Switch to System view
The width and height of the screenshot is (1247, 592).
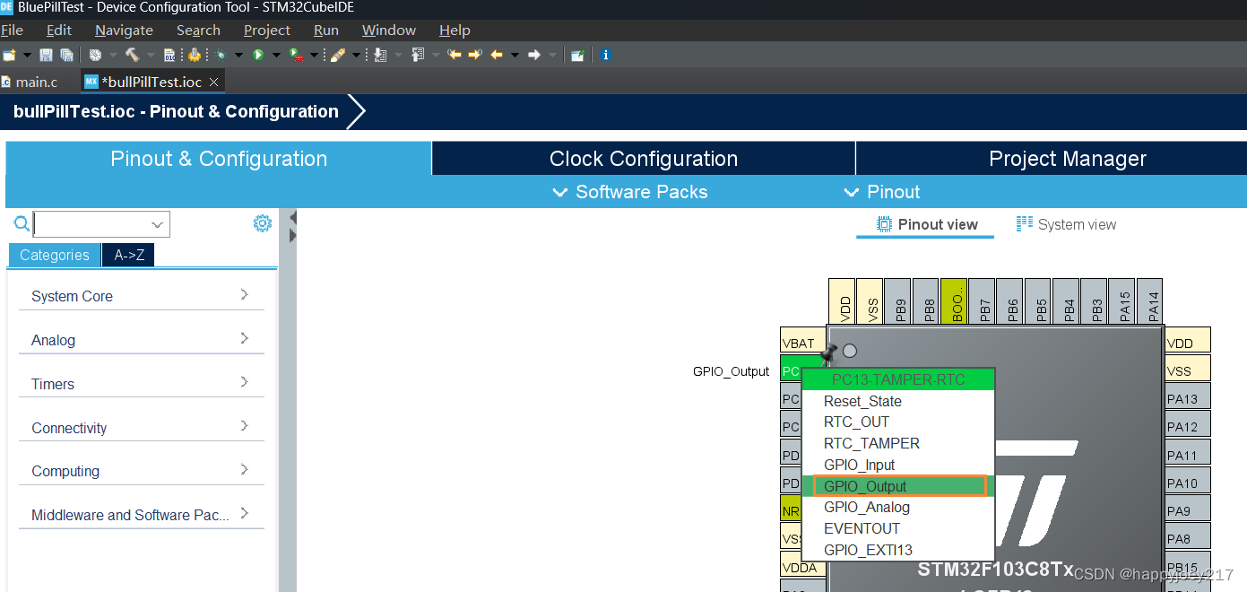(x=1066, y=224)
